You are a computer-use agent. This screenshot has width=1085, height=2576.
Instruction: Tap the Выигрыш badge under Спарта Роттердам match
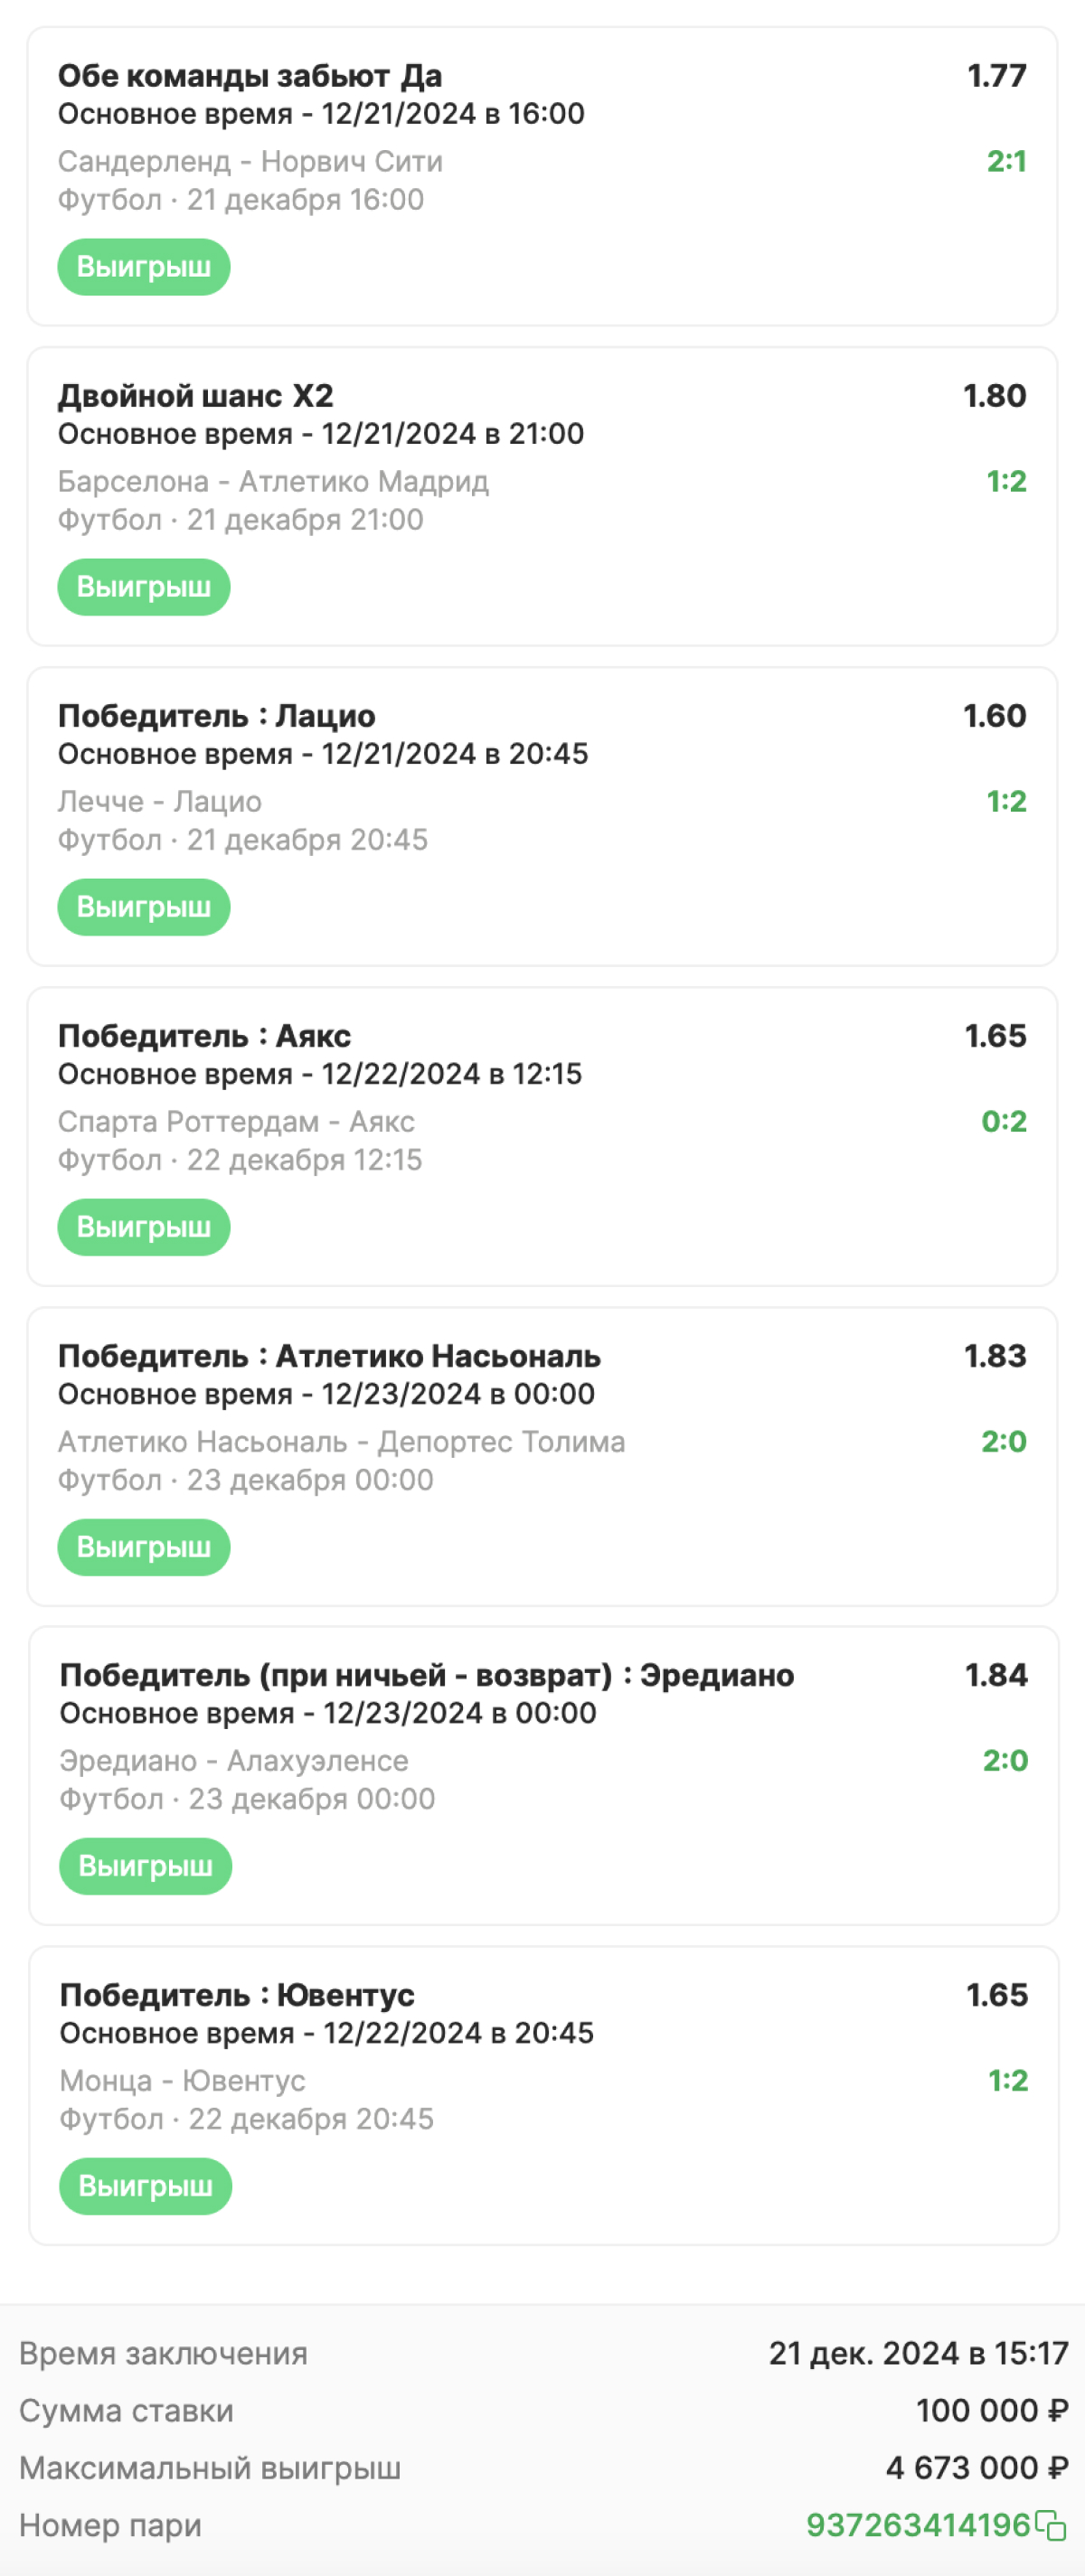click(x=144, y=1227)
